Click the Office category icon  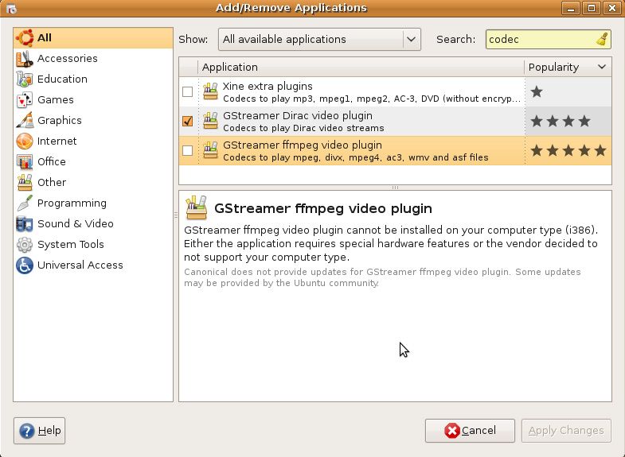point(25,162)
